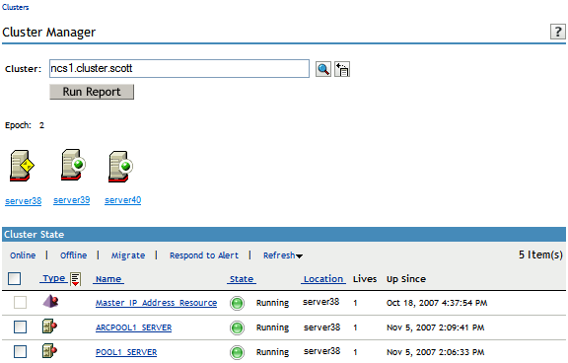
Task: Click the Cluster State section header
Action: point(284,235)
